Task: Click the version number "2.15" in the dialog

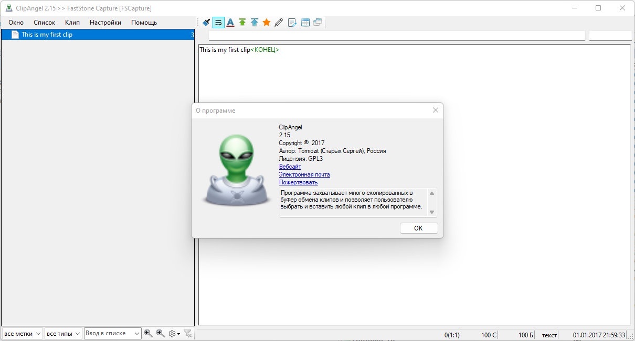Action: (x=284, y=135)
